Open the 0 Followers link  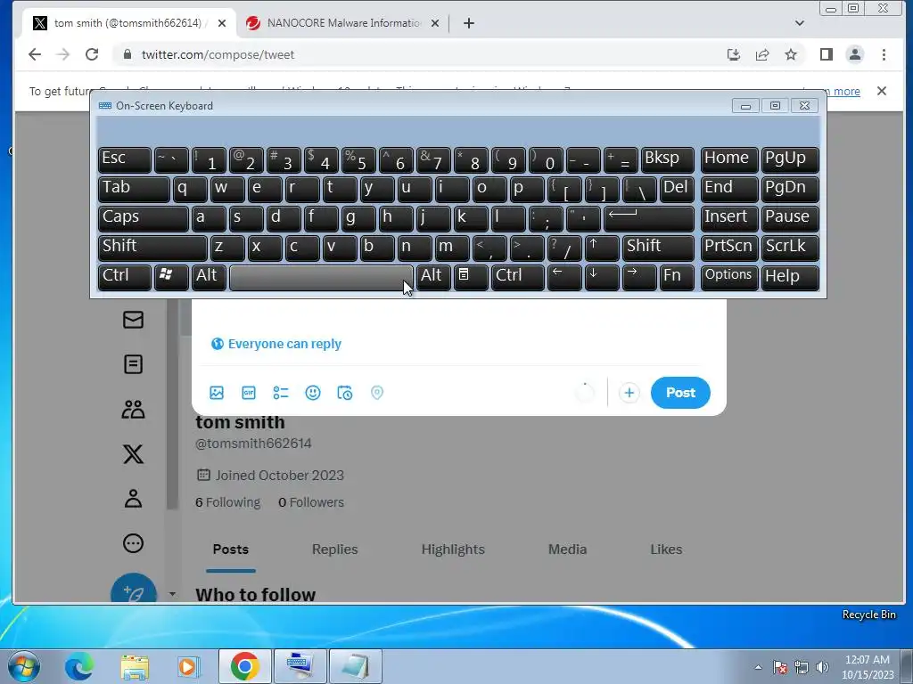coord(311,502)
